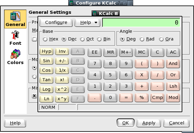Toggle the checked checkbox in Misc section
Screen dimensions: 194x133
coord(34,96)
